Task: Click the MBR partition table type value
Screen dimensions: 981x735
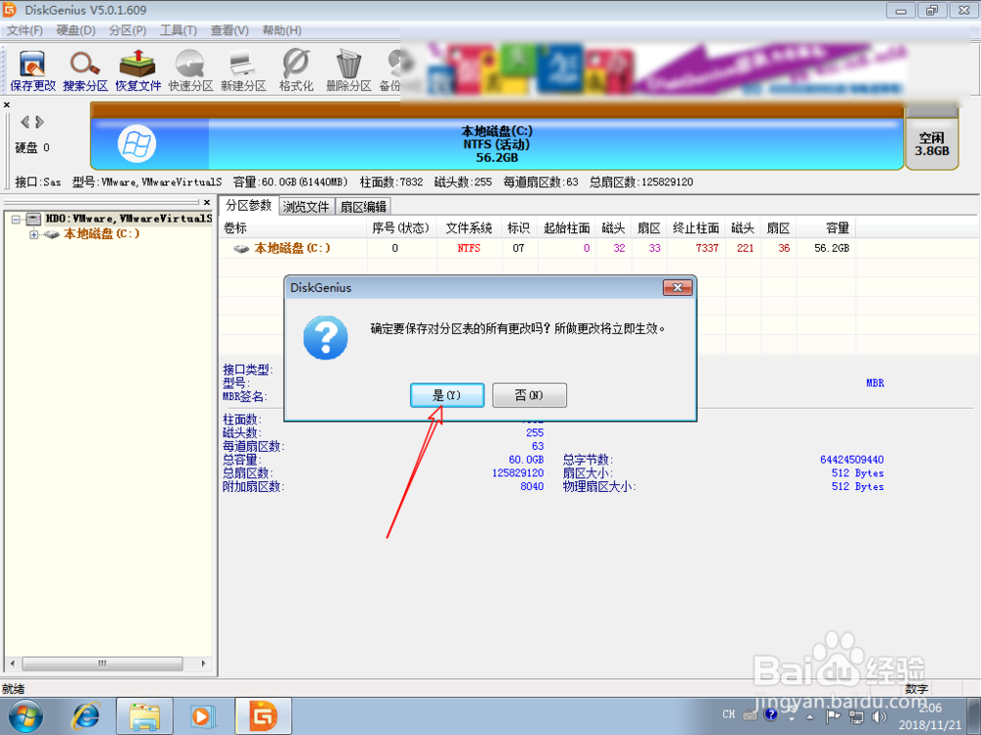Action: [875, 383]
